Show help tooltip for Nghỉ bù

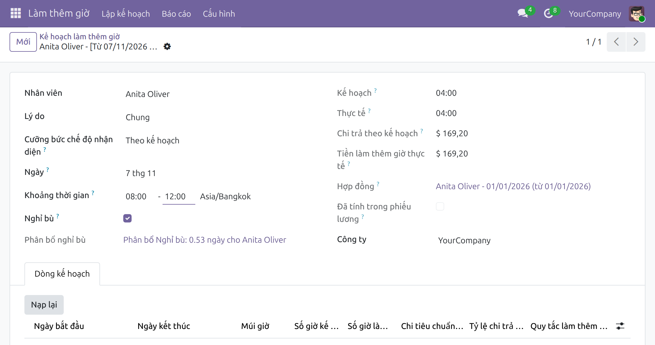pos(57,216)
